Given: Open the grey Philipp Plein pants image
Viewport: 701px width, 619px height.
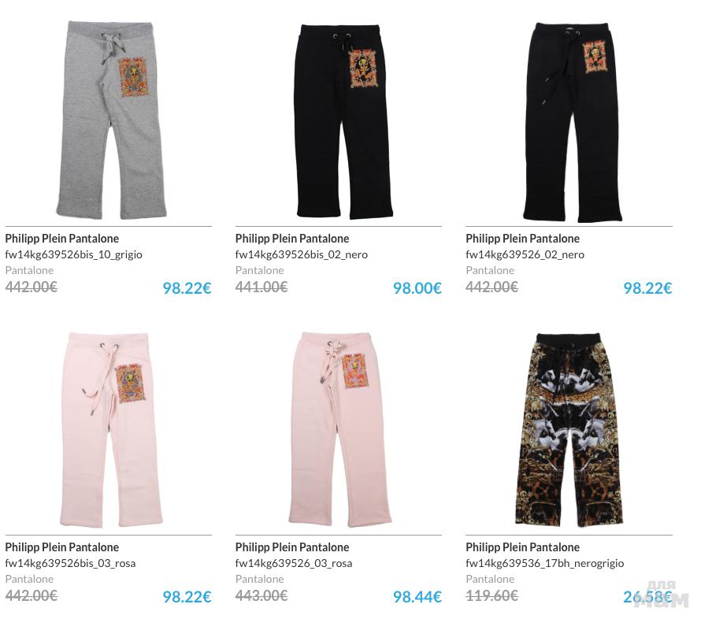Looking at the screenshot, I should pos(111,120).
